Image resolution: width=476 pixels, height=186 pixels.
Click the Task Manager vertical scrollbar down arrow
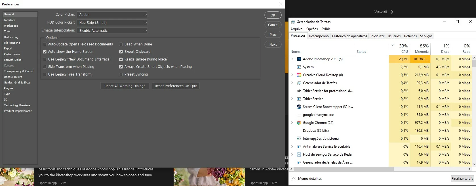[x=474, y=164]
